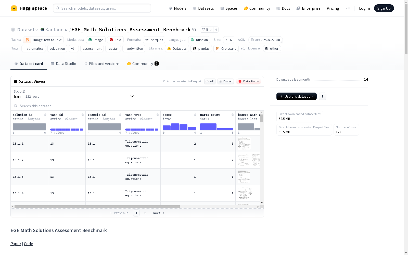Screen dimensions: 408x255
Task: Select the 13.1.2 solution_id cell
Action: click(29, 160)
